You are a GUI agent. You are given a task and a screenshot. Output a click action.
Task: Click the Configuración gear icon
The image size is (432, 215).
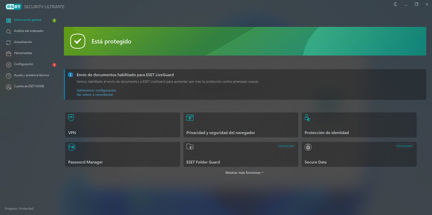coord(8,65)
